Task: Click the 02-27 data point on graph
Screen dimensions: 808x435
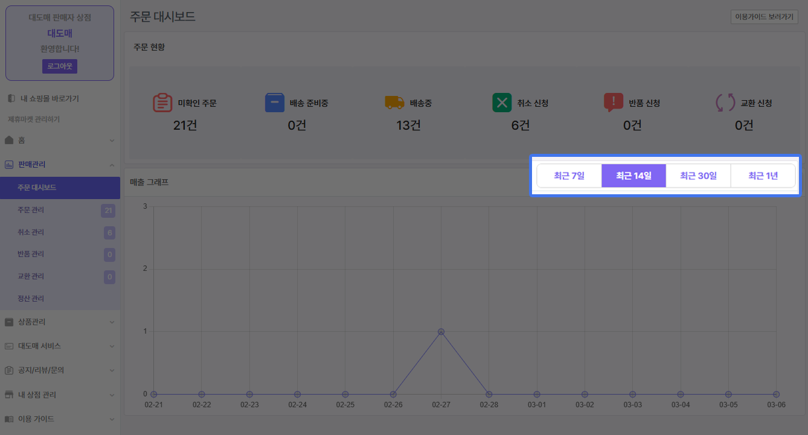Action: (441, 332)
